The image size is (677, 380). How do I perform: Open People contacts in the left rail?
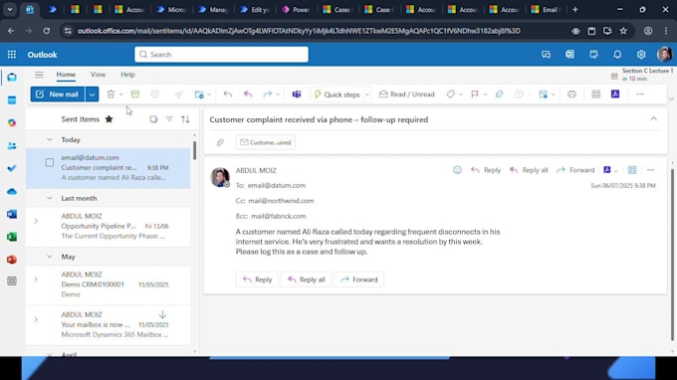tap(12, 146)
